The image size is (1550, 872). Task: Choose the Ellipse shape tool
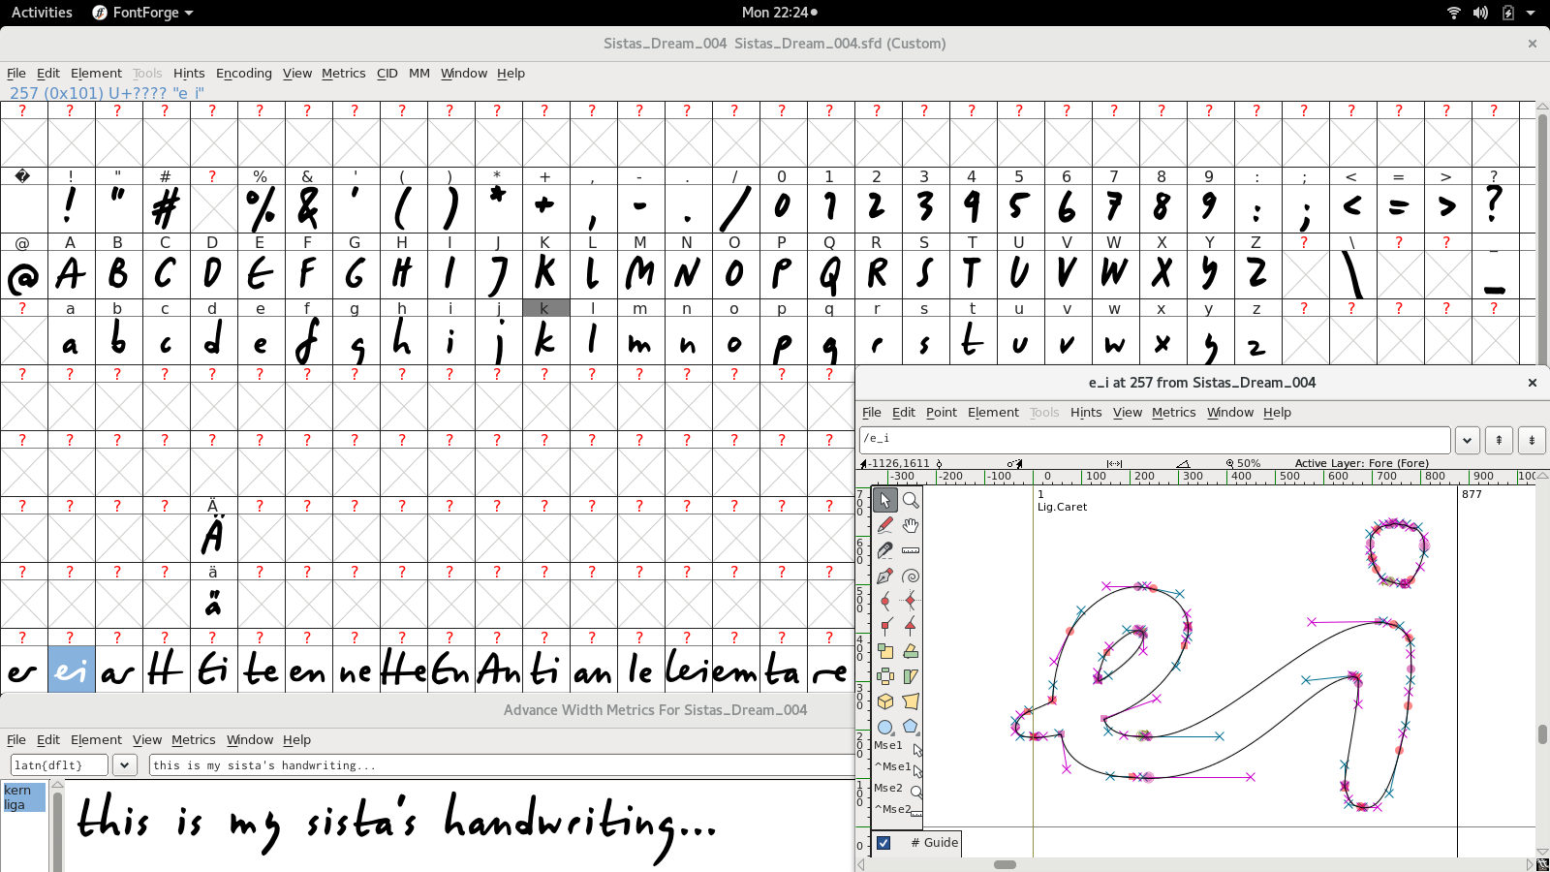click(884, 727)
